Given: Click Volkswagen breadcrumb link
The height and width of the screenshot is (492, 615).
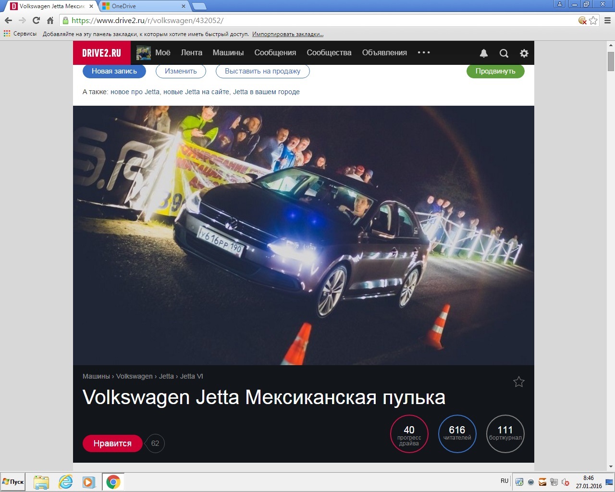Looking at the screenshot, I should point(135,376).
